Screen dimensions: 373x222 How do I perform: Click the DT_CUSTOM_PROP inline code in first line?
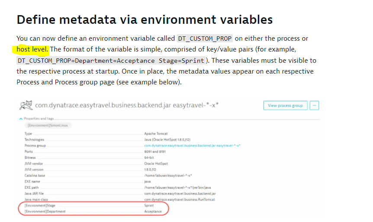205,39
